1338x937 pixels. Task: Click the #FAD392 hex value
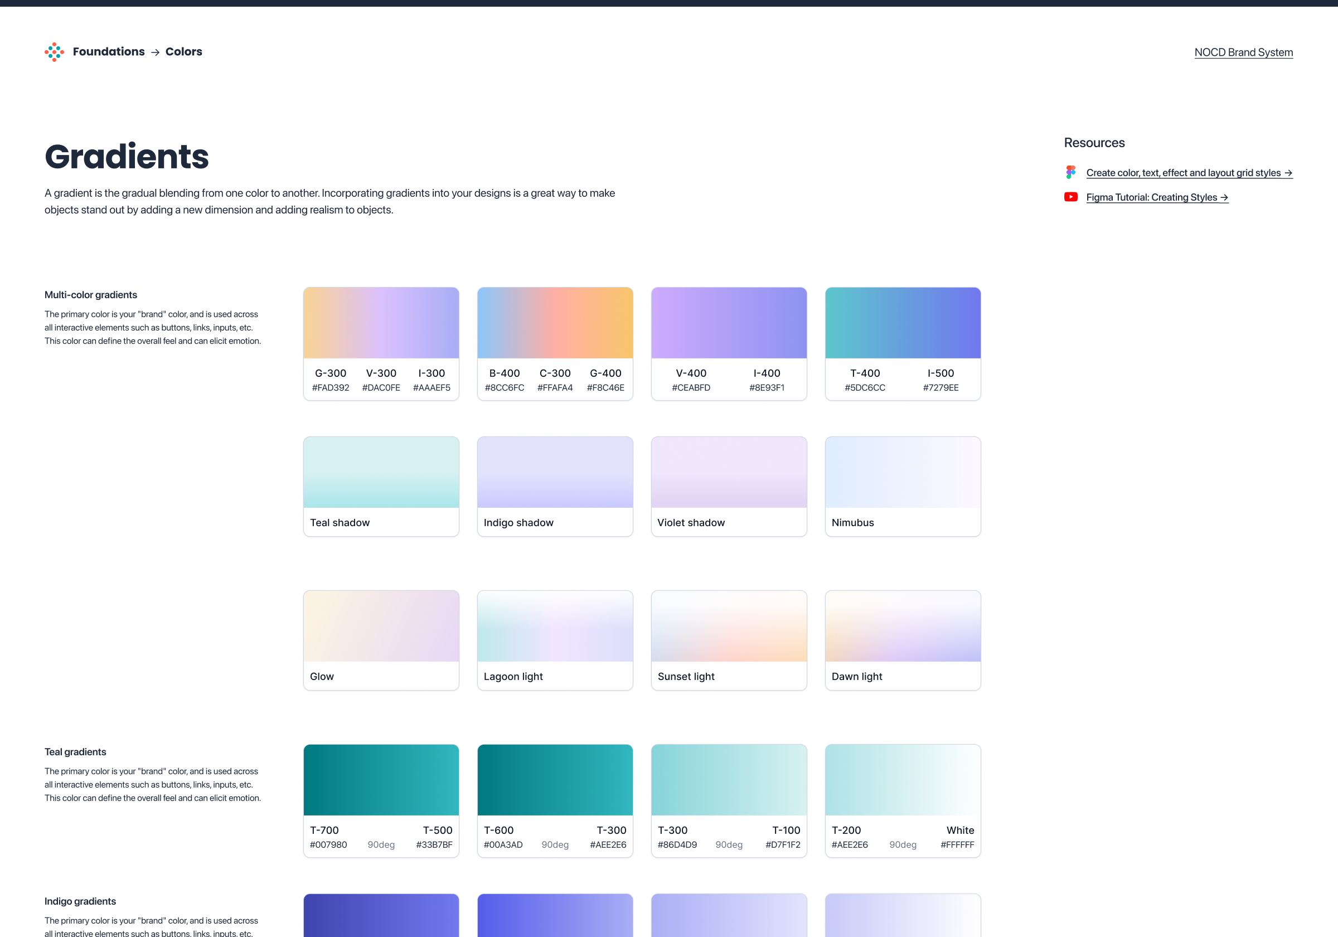331,387
